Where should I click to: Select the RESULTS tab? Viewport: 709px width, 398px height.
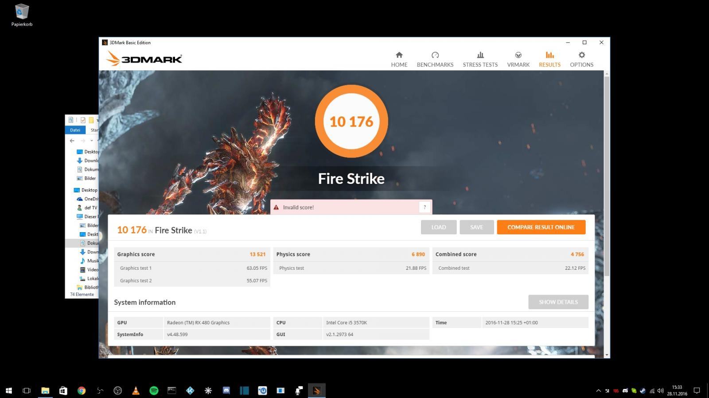(549, 59)
